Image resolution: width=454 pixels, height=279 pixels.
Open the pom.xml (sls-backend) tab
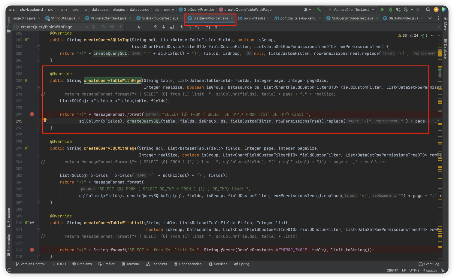coord(298,18)
